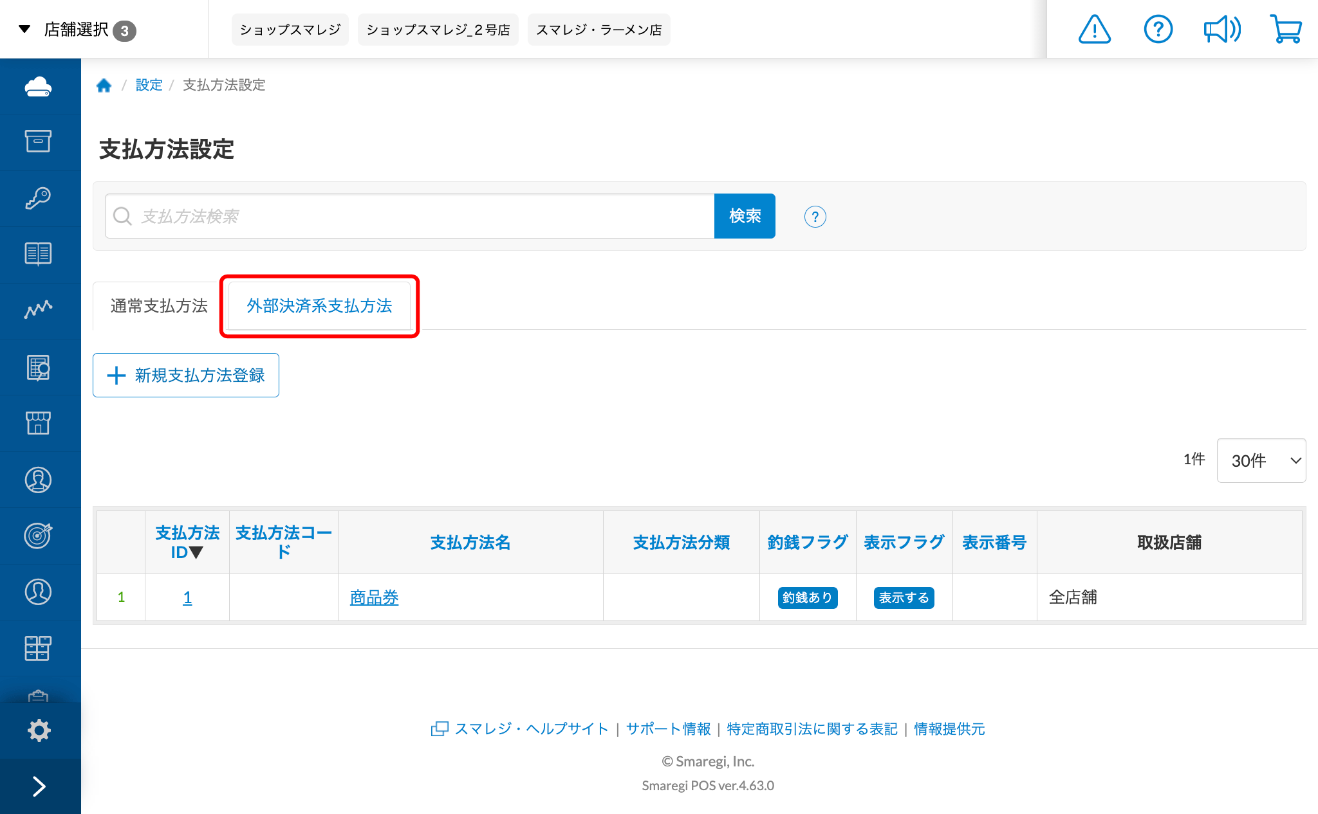Click the store building sidebar icon

coord(39,423)
